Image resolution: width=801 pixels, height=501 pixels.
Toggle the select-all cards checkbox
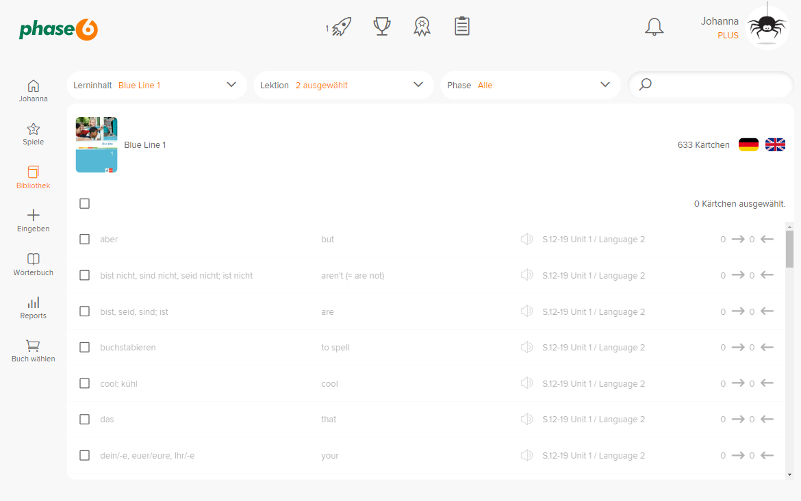(x=85, y=203)
